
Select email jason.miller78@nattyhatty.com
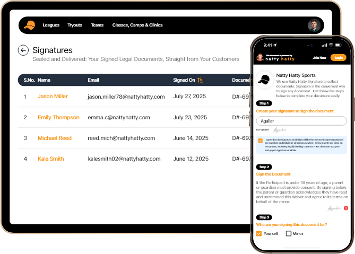tap(126, 97)
